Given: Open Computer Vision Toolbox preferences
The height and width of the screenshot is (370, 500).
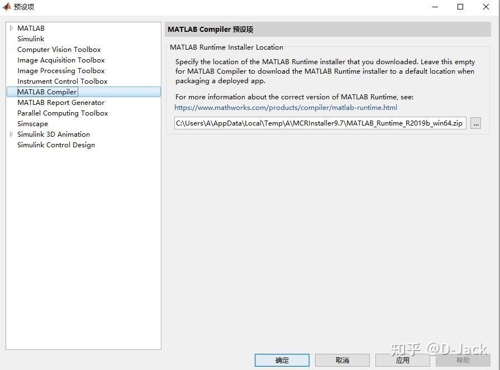Looking at the screenshot, I should click(59, 49).
